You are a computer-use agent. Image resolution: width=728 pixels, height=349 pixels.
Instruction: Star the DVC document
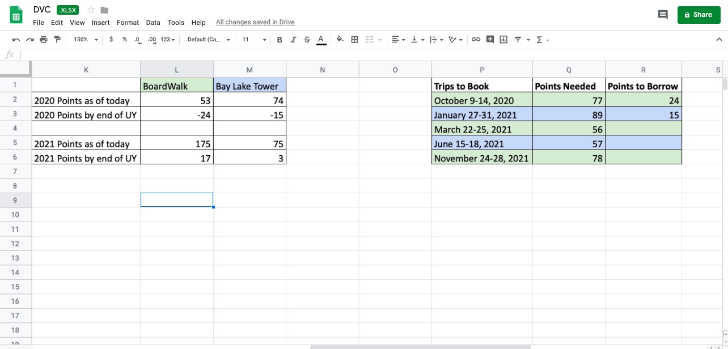[91, 10]
